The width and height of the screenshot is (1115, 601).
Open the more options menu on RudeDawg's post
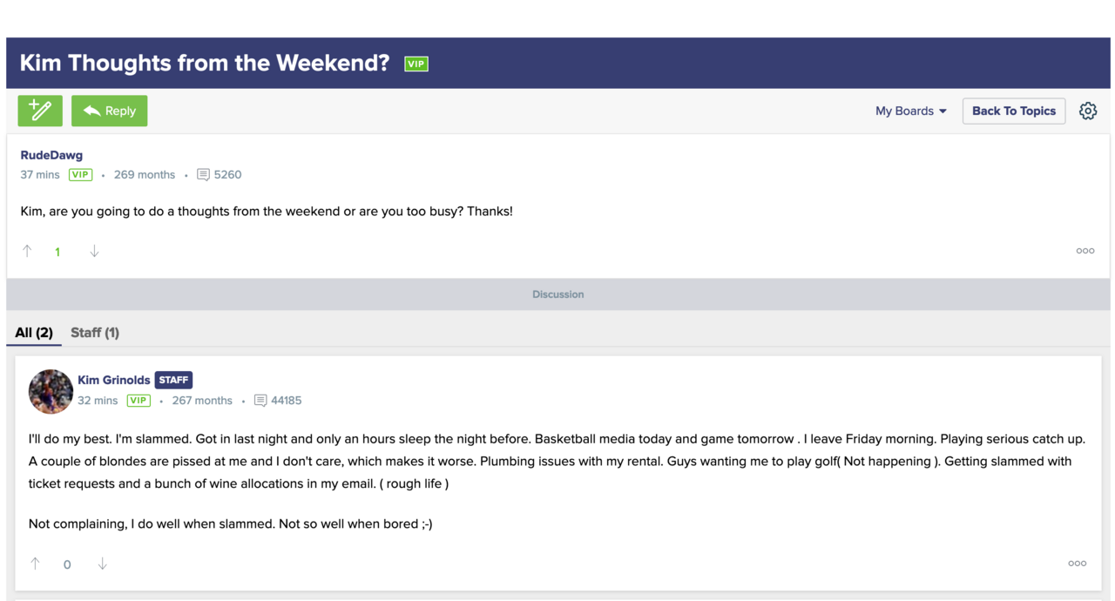pyautogui.click(x=1085, y=251)
